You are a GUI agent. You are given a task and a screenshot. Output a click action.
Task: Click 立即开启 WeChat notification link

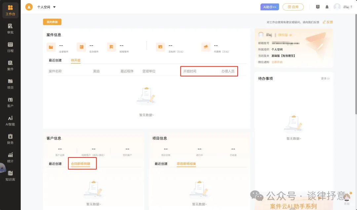click(x=277, y=62)
